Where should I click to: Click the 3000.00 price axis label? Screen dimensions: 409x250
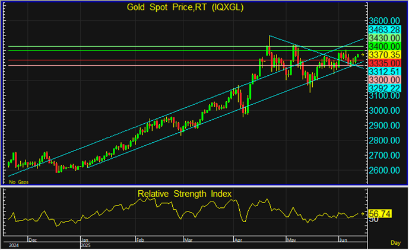point(384,111)
